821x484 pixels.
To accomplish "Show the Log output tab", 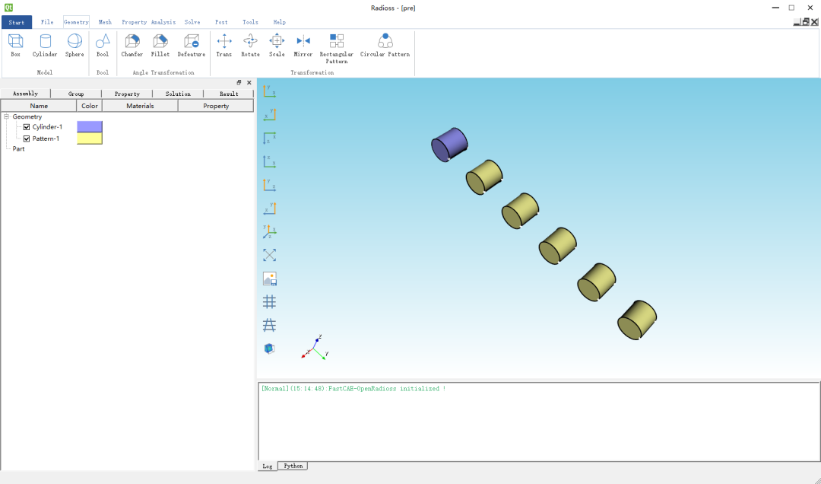I will pyautogui.click(x=267, y=466).
